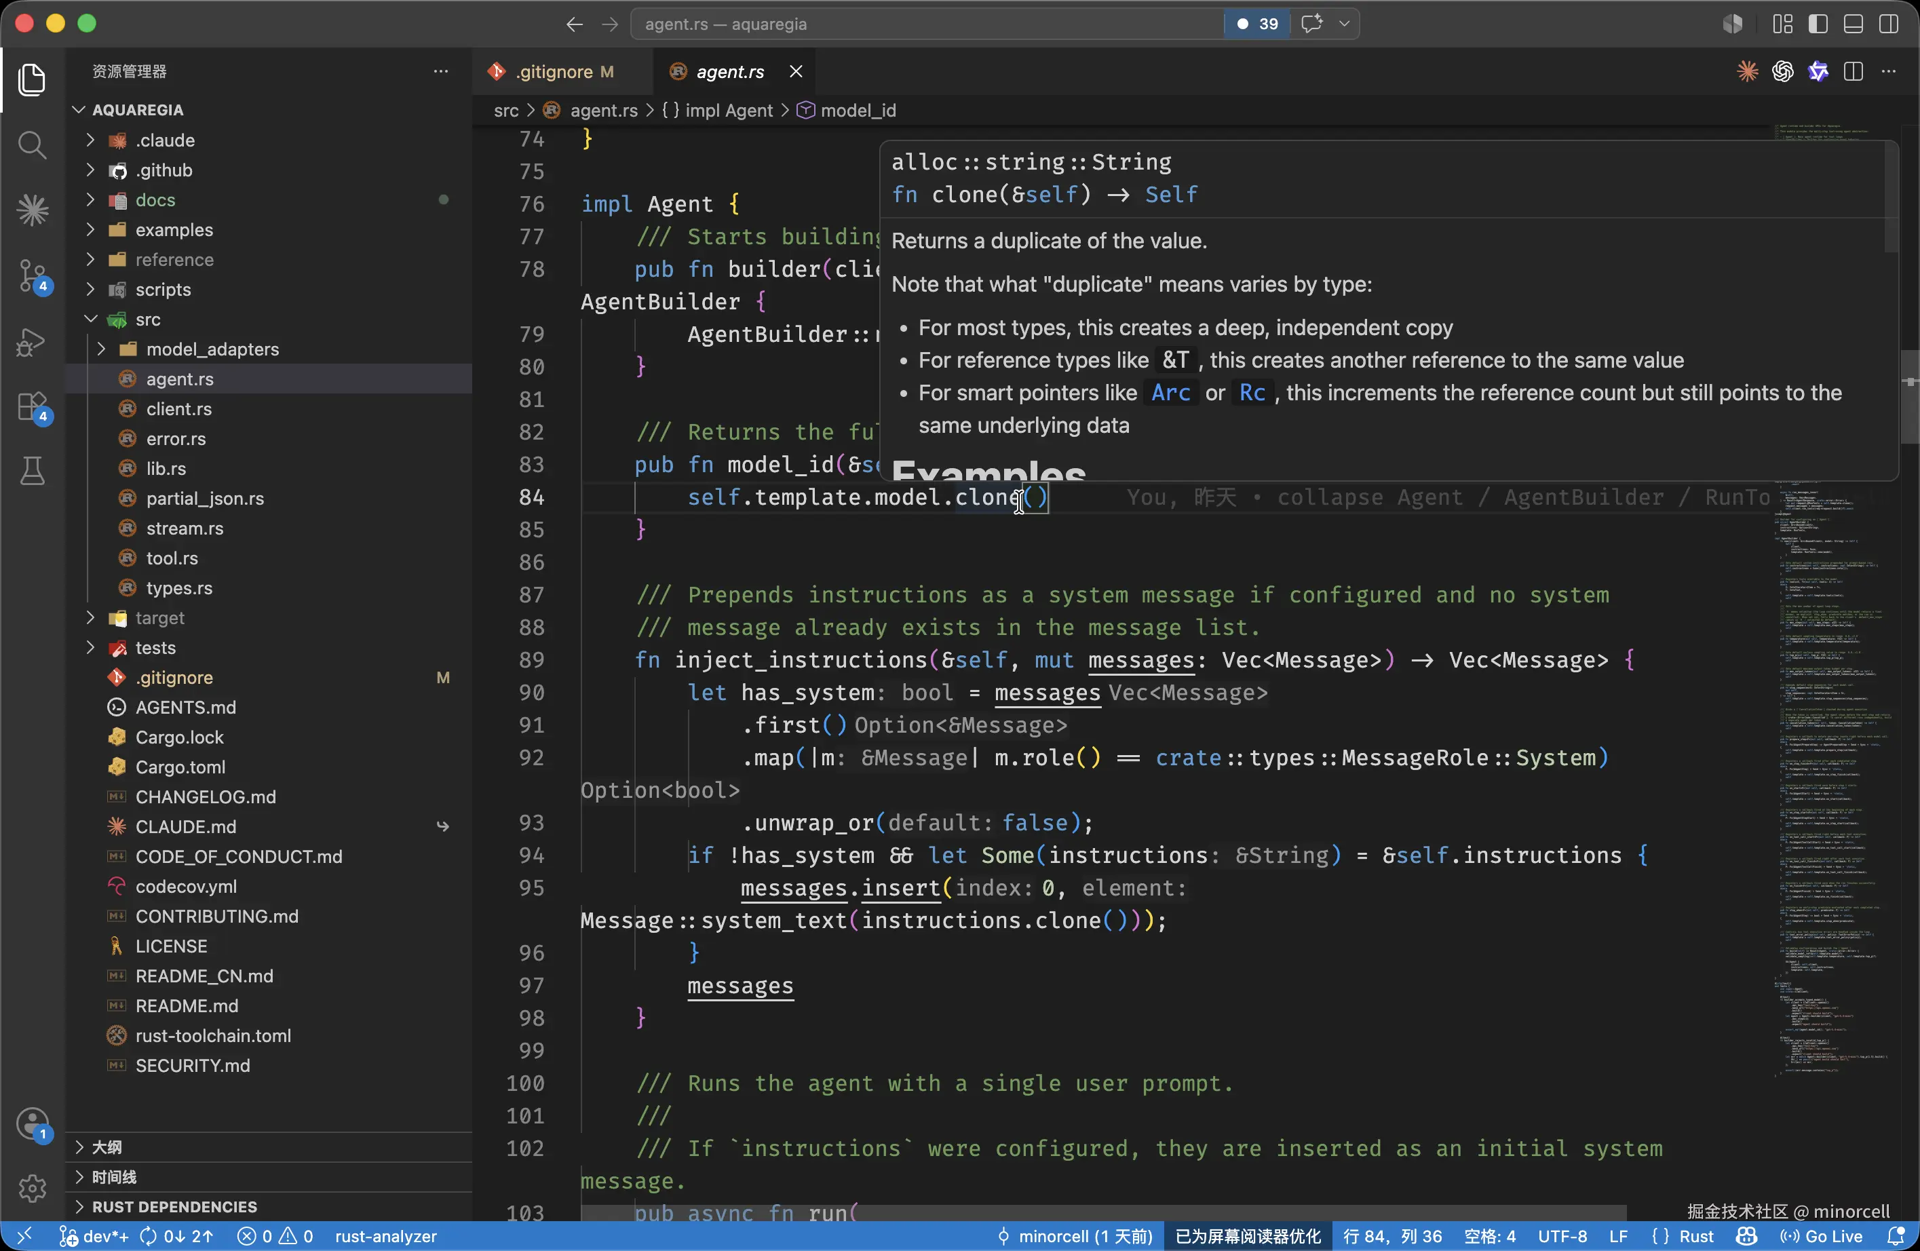The image size is (1920, 1251).
Task: Click the Go Live button
Action: pyautogui.click(x=1822, y=1235)
